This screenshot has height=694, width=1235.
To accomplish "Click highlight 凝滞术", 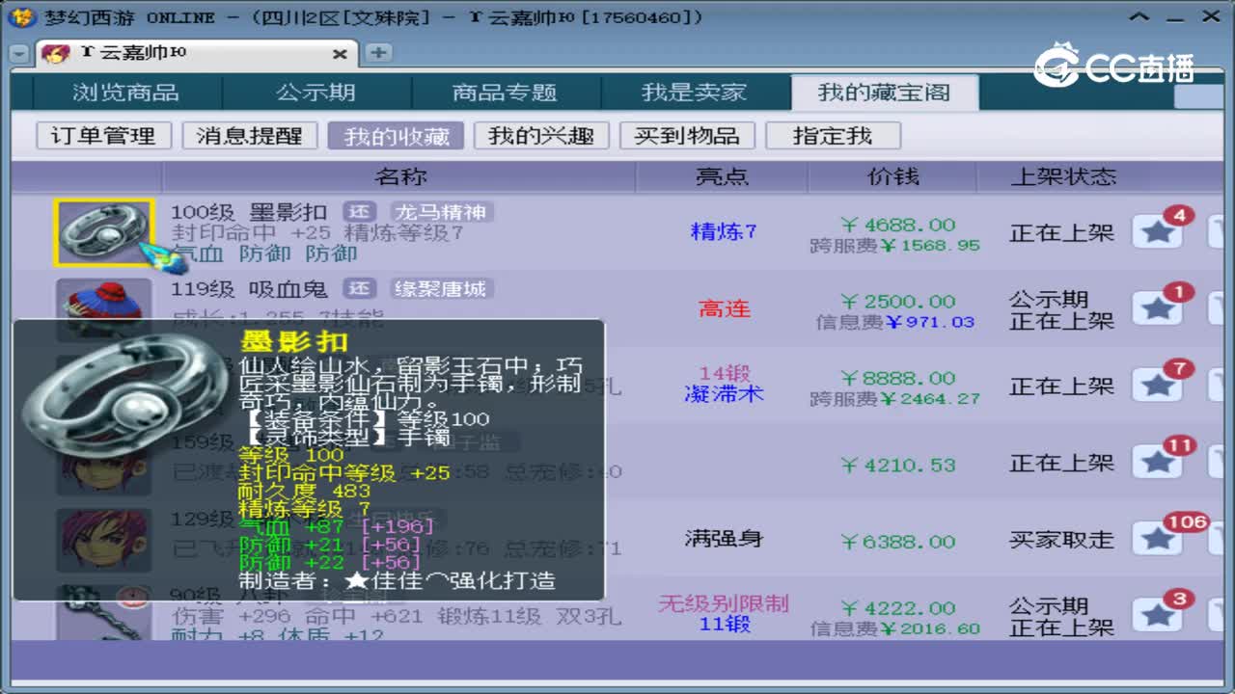I will tap(724, 394).
